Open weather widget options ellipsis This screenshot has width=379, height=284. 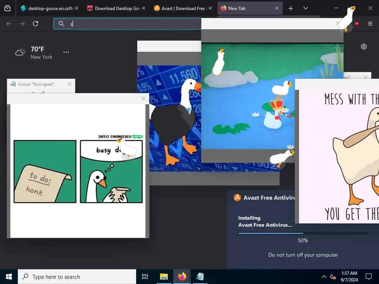click(66, 52)
